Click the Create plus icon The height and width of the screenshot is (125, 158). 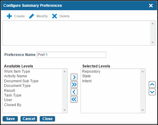[x=9, y=16]
